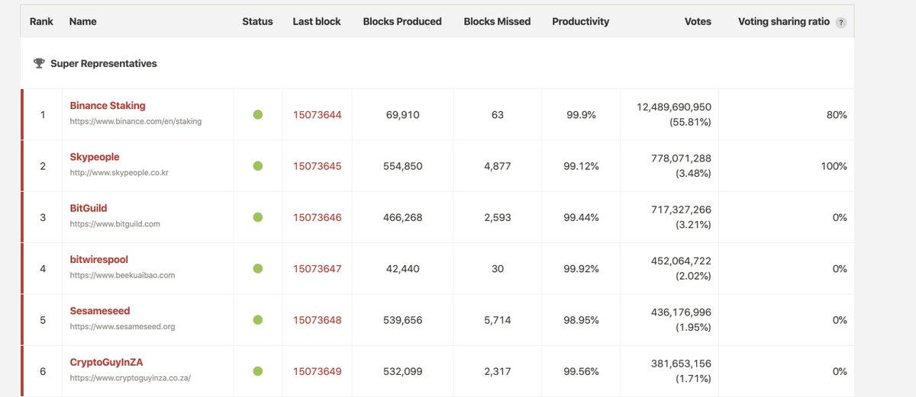Click BitGuild's green status dot
Screen dimensions: 916x397
tap(258, 217)
